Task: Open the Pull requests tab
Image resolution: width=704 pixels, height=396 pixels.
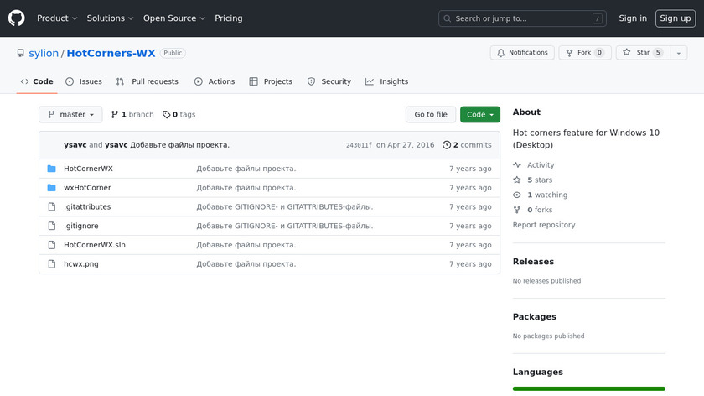Action: [x=148, y=81]
